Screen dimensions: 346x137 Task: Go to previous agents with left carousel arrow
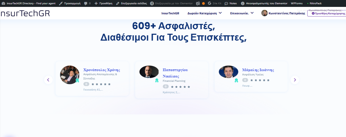pos(48,80)
